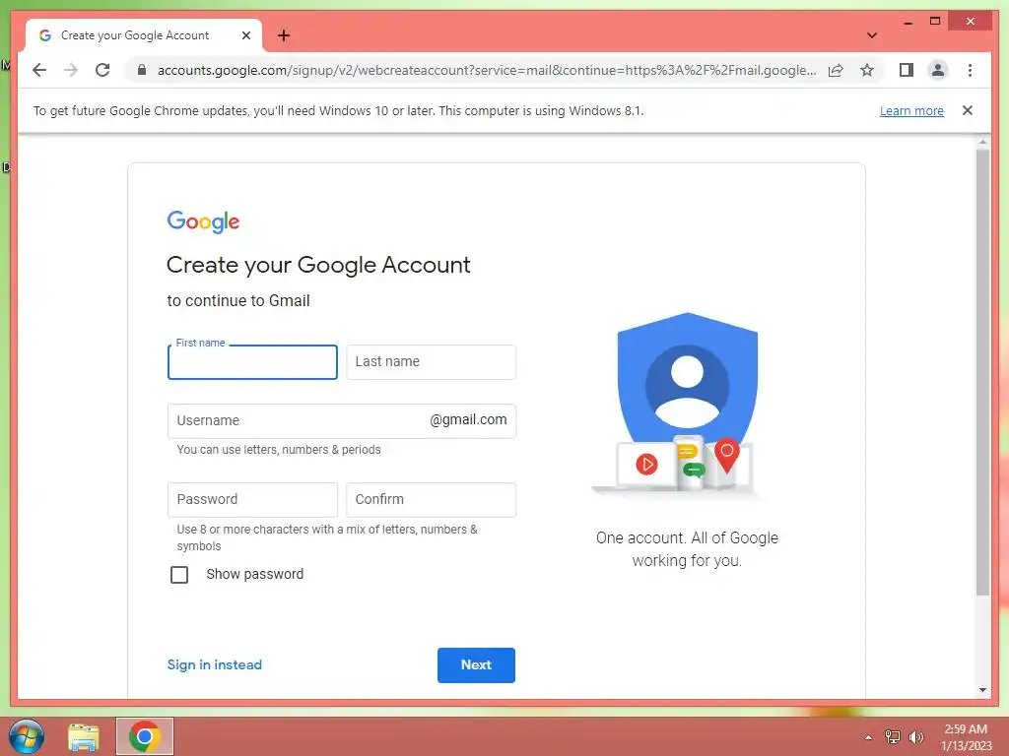Open the Windows Start button
This screenshot has height=756, width=1009.
[x=26, y=736]
